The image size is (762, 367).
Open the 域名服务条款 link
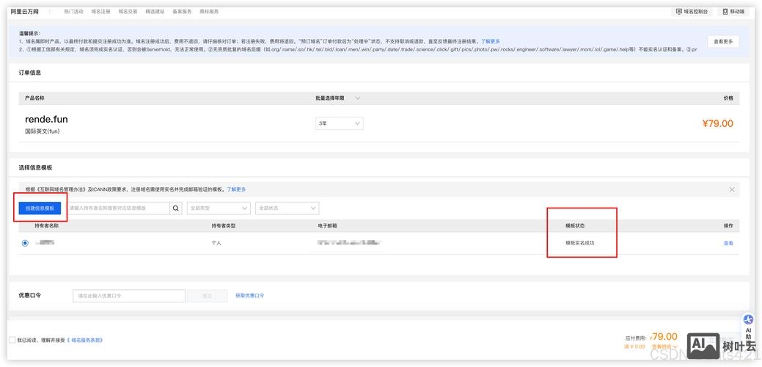86,340
